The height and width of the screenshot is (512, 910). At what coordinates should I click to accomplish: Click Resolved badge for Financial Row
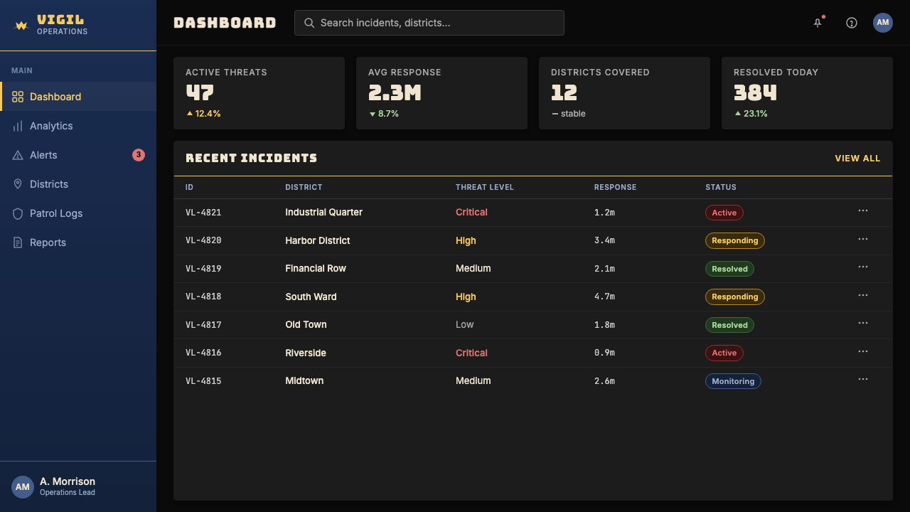pos(729,269)
